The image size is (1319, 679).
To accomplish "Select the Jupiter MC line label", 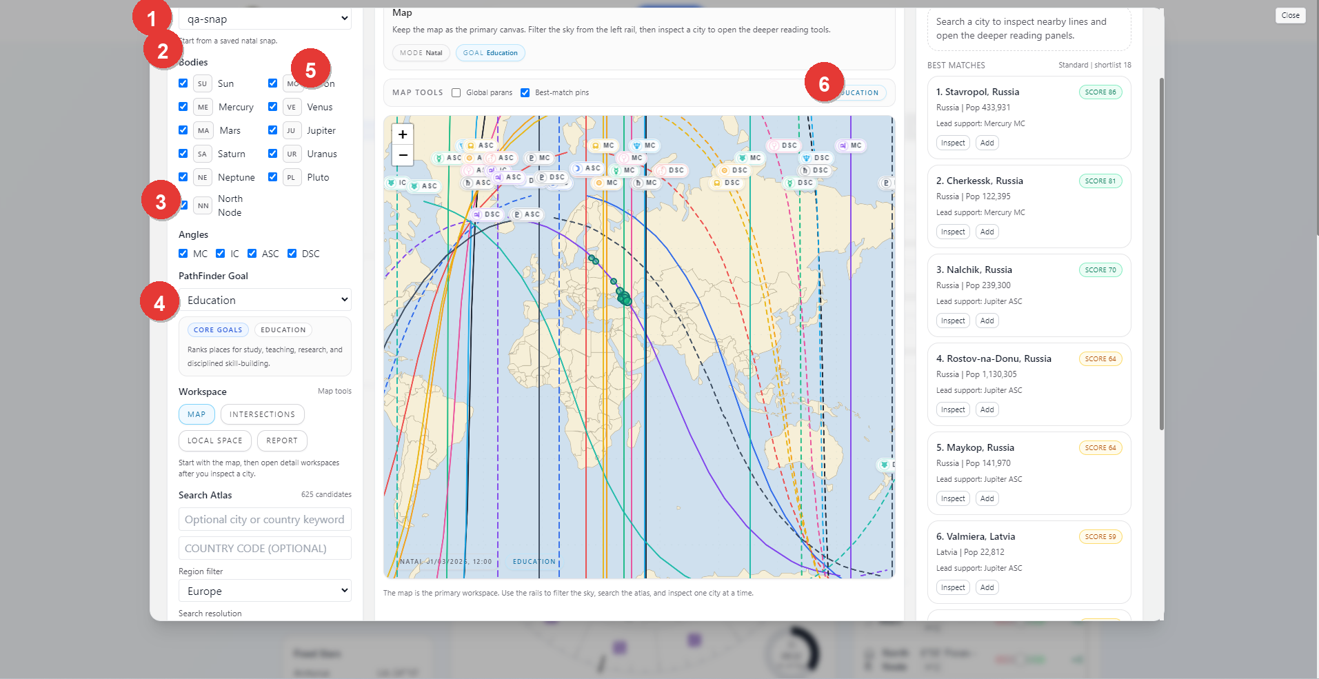I will [851, 145].
